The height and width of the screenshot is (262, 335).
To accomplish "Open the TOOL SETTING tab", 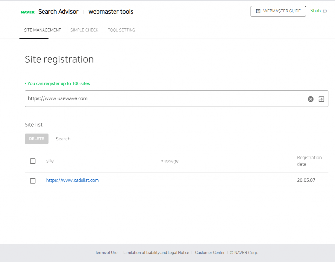I will click(x=121, y=30).
